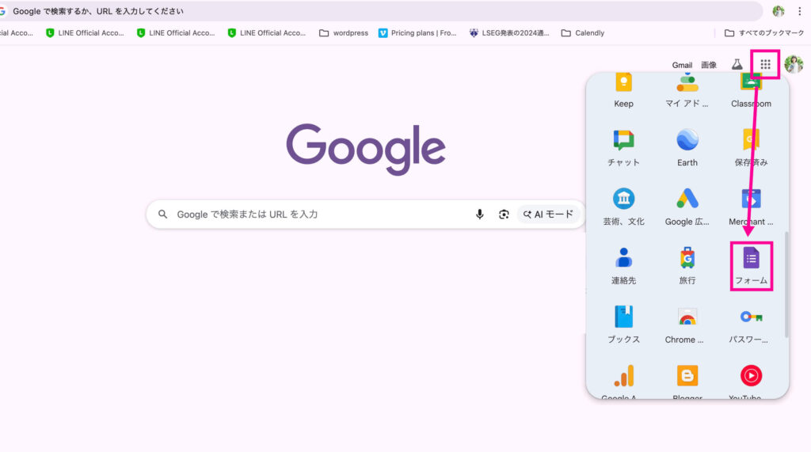Image resolution: width=811 pixels, height=452 pixels.
Task: Click the Gmail link
Action: 682,65
